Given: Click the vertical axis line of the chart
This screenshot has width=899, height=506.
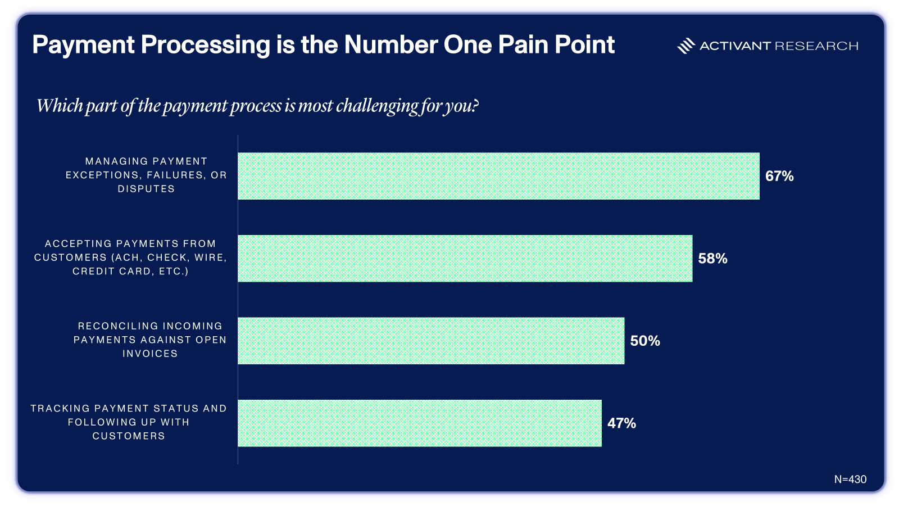Looking at the screenshot, I should pyautogui.click(x=238, y=299).
